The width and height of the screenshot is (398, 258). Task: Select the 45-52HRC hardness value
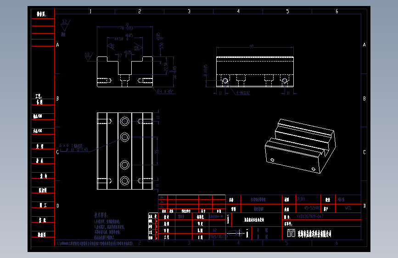[x=312, y=208]
